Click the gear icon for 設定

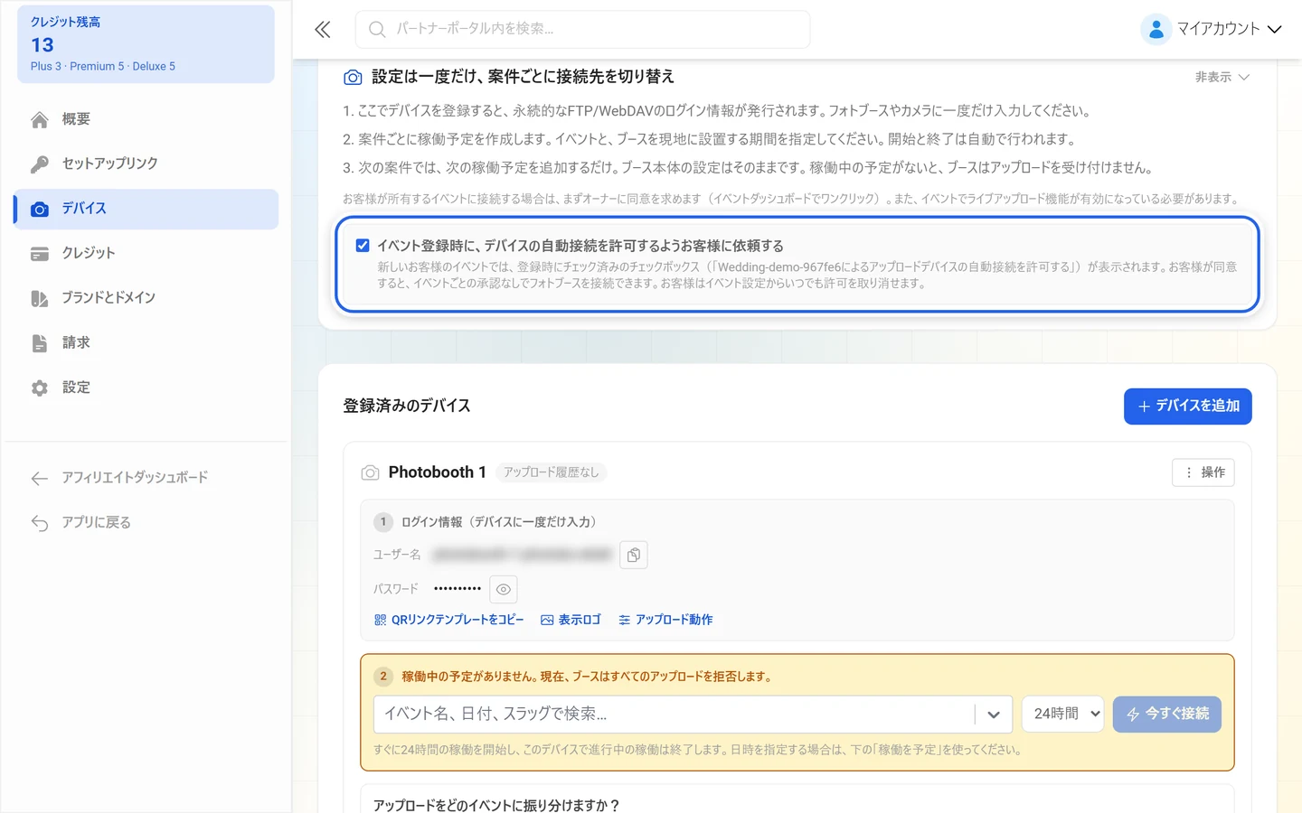(40, 388)
